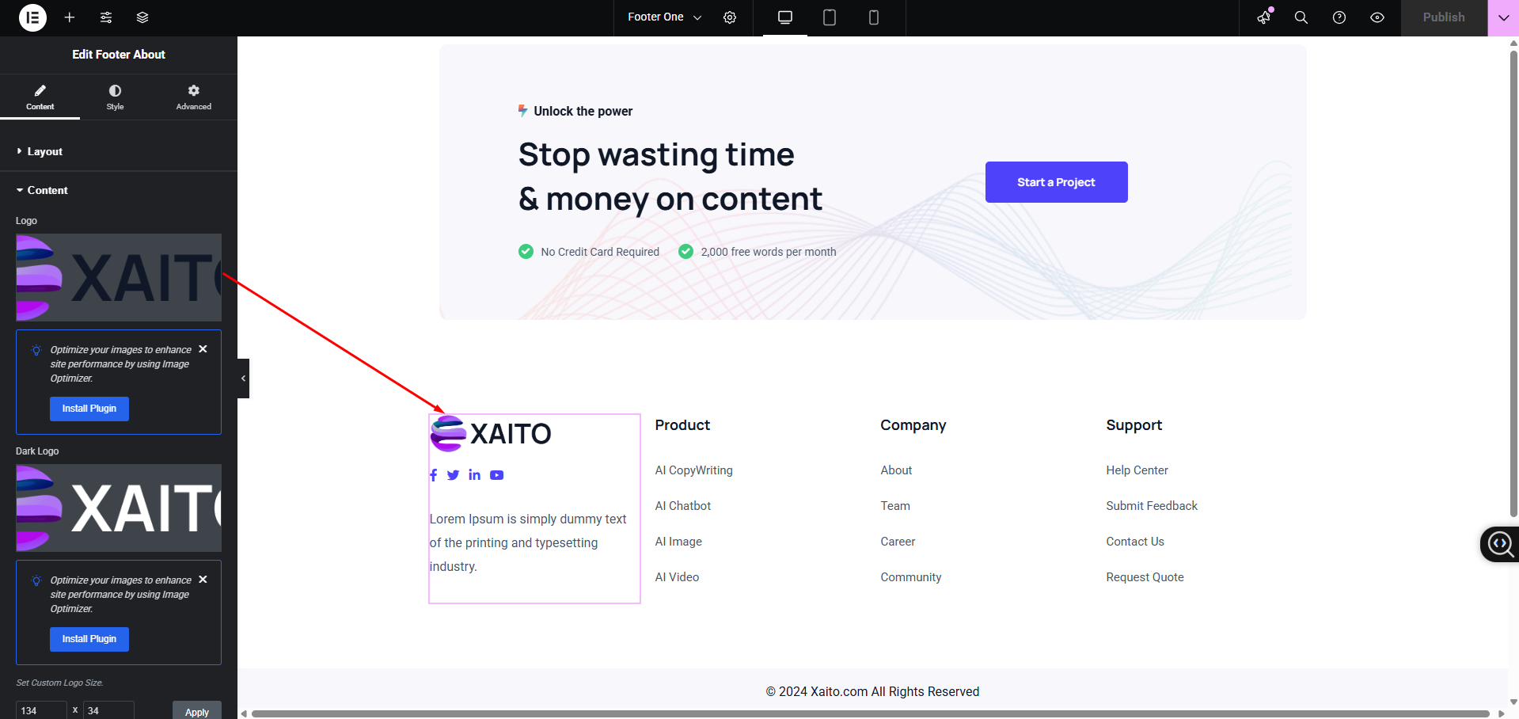The height and width of the screenshot is (719, 1519).
Task: Click Apply for custom logo size
Action: tap(196, 711)
